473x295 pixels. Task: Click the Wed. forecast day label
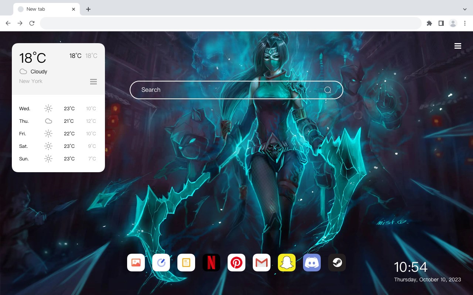[25, 108]
